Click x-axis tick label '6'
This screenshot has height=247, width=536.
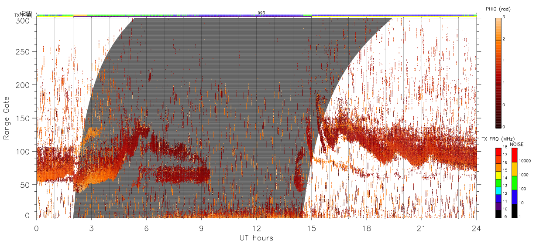pos(147,228)
